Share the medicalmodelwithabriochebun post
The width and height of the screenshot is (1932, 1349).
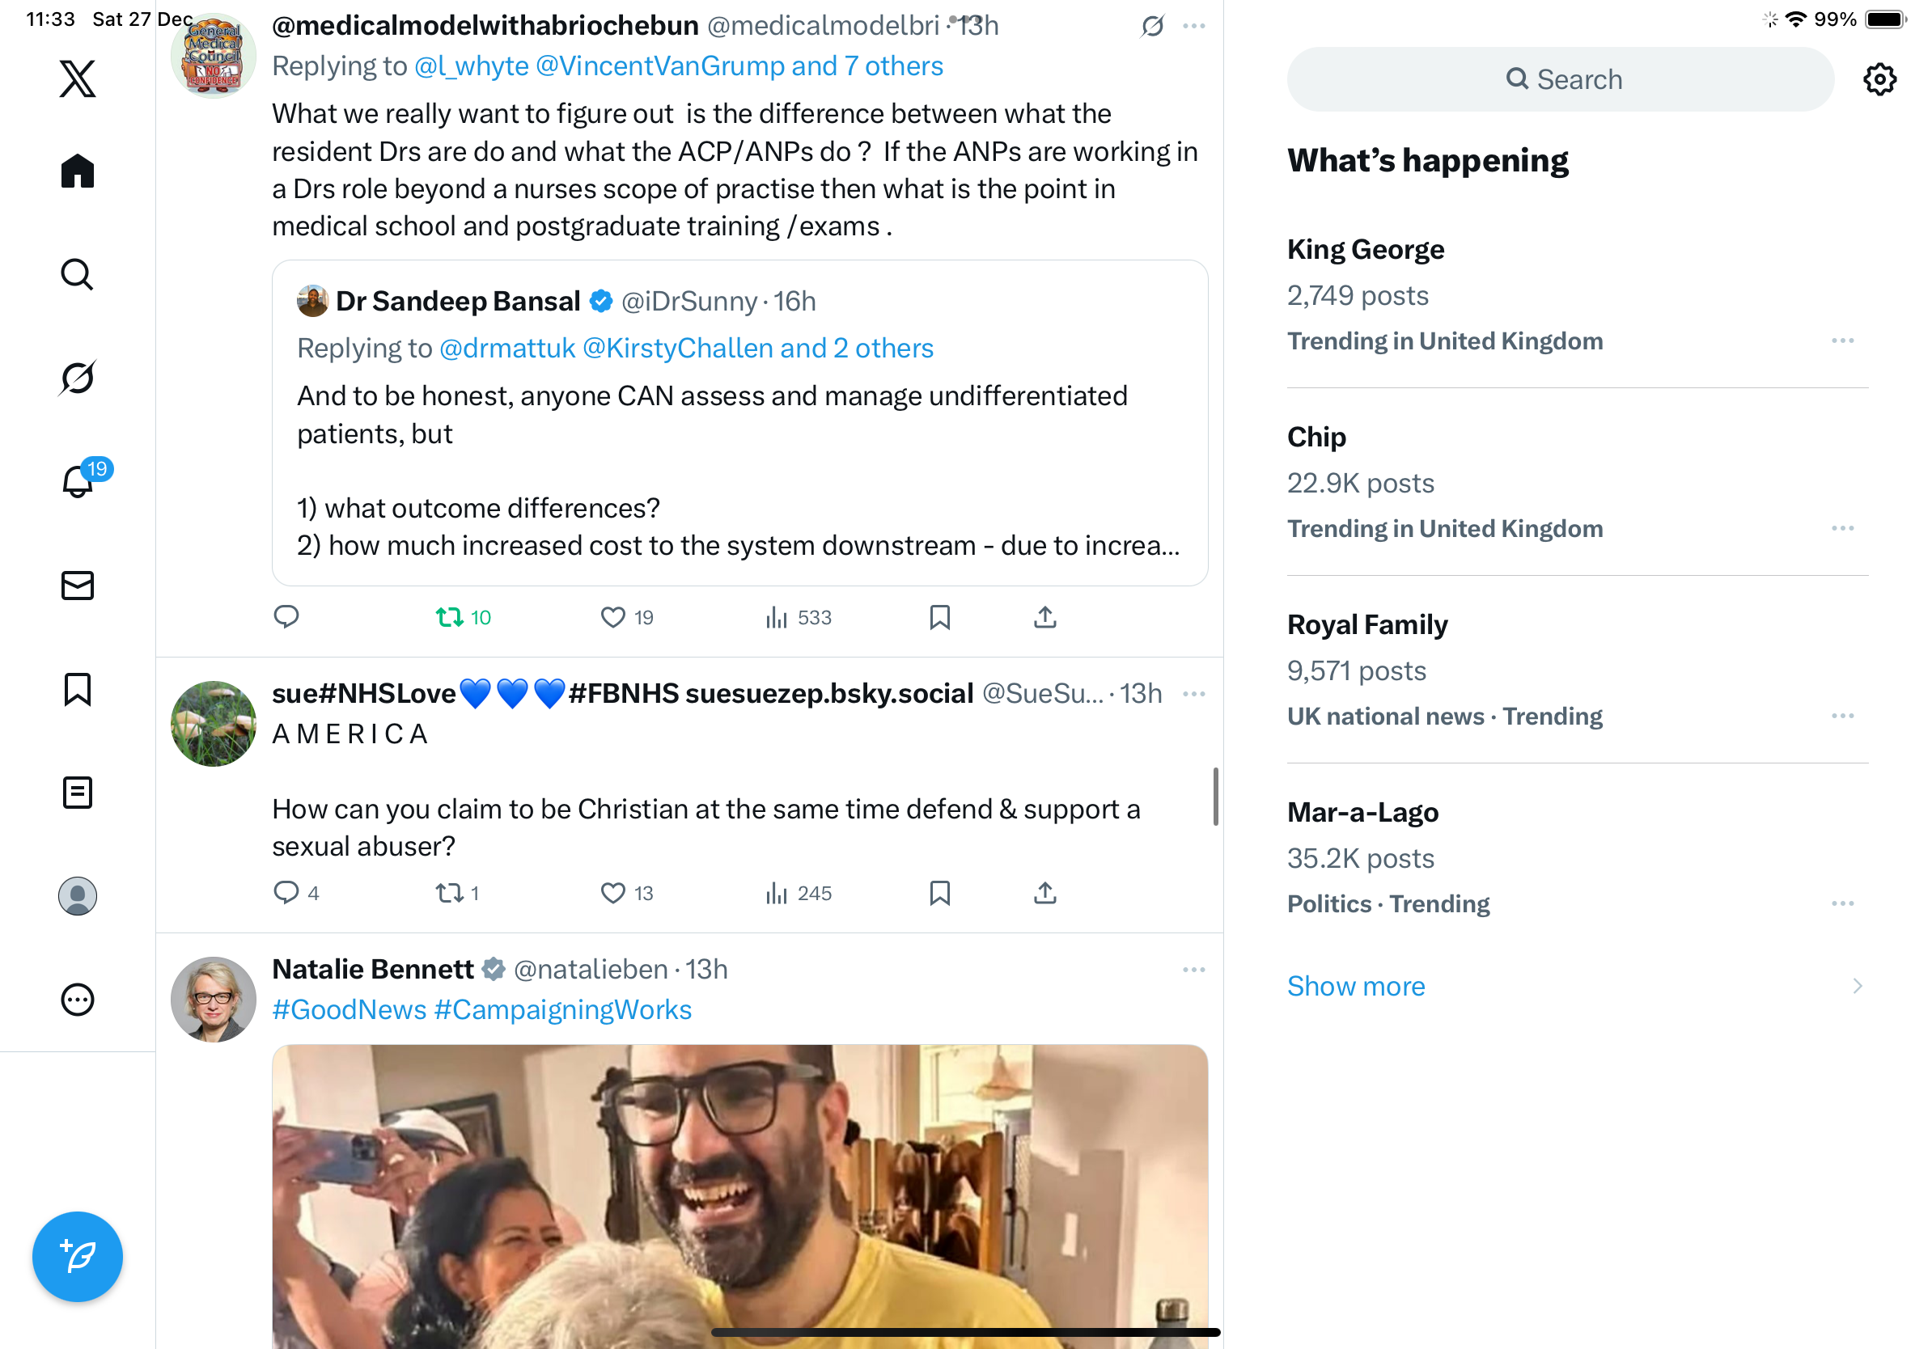pyautogui.click(x=1044, y=617)
